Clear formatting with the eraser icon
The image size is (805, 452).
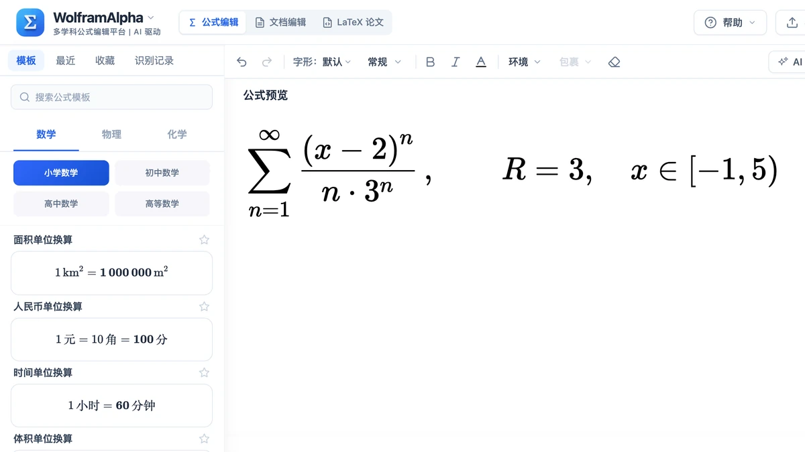pyautogui.click(x=614, y=62)
